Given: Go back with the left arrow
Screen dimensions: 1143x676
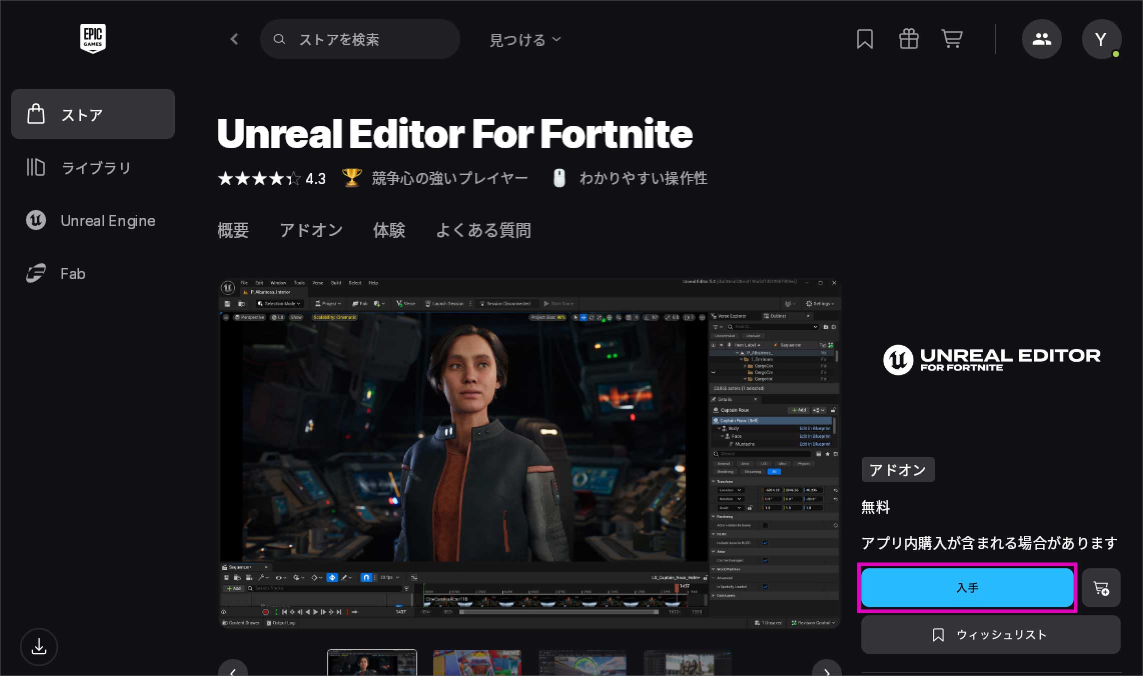Looking at the screenshot, I should (x=235, y=39).
